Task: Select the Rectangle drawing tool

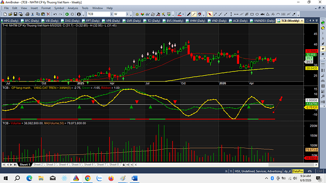Action: pyautogui.click(x=252, y=14)
